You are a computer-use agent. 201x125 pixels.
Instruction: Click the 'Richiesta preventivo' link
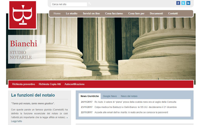pyautogui.click(x=24, y=84)
